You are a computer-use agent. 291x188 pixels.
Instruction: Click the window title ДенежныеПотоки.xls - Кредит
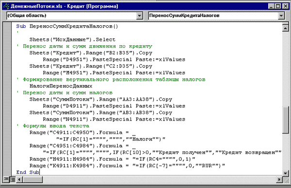click(x=65, y=6)
